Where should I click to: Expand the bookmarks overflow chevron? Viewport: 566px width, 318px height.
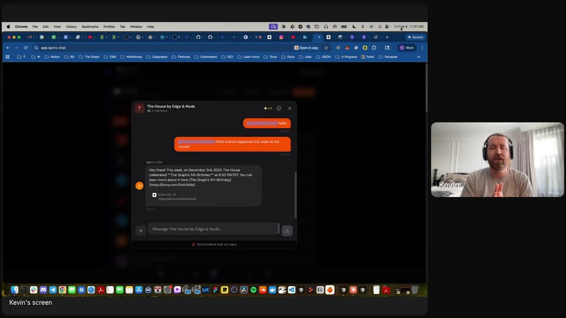[418, 57]
